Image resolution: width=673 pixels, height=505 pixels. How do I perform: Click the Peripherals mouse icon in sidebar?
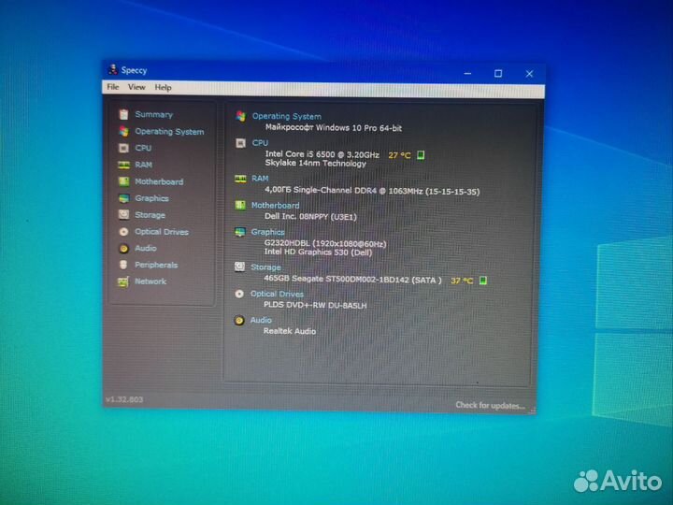123,265
